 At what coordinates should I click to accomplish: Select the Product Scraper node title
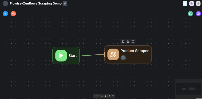point(134,51)
